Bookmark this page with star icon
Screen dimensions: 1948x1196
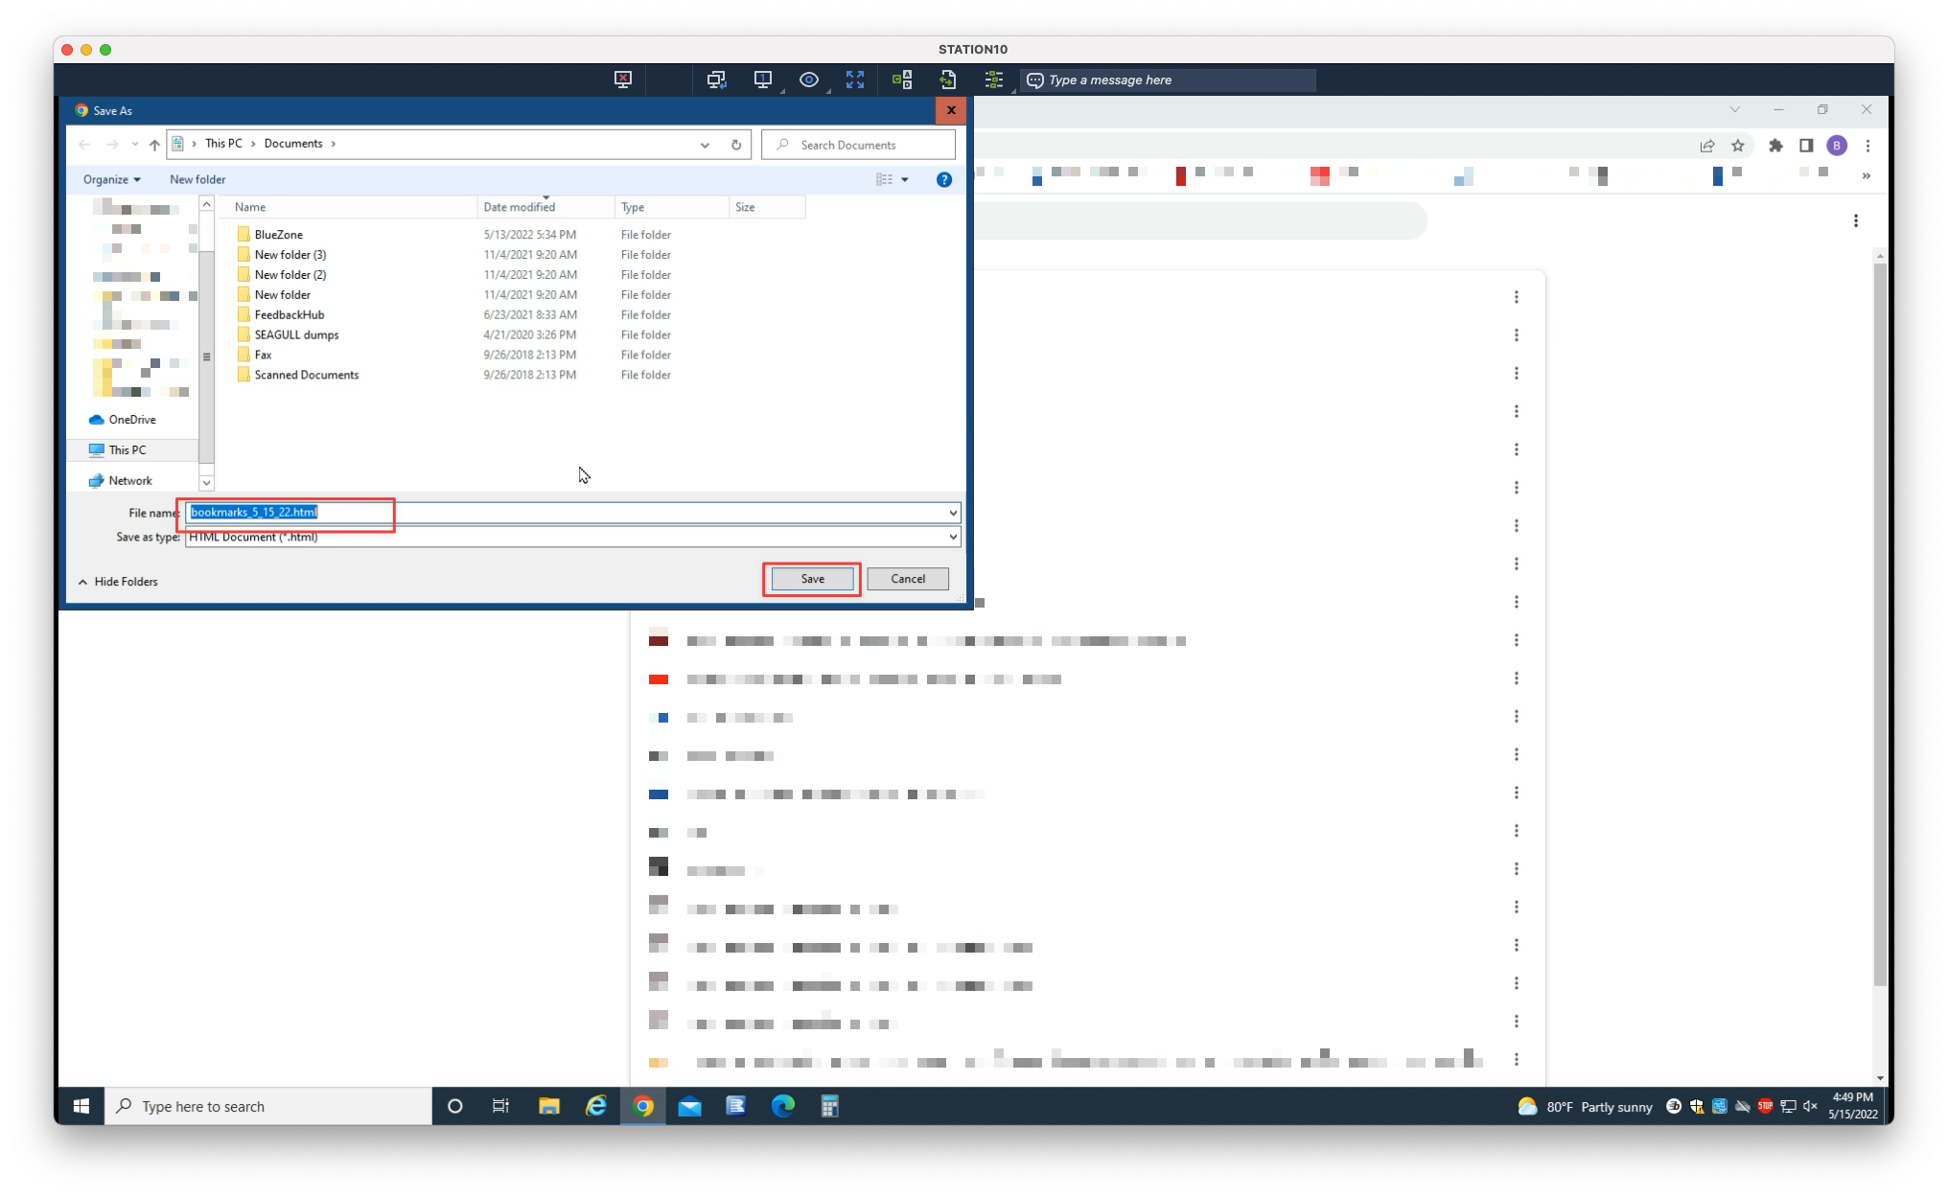[1738, 146]
